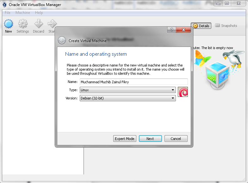Switch to the Details view
The height and width of the screenshot is (183, 248).
[x=201, y=26]
